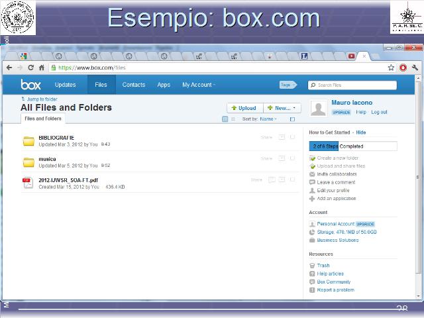Open the Apps tab
Image resolution: width=424 pixels, height=318 pixels.
[x=164, y=85]
